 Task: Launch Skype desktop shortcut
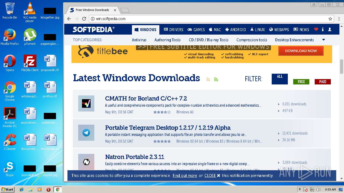point(10,168)
